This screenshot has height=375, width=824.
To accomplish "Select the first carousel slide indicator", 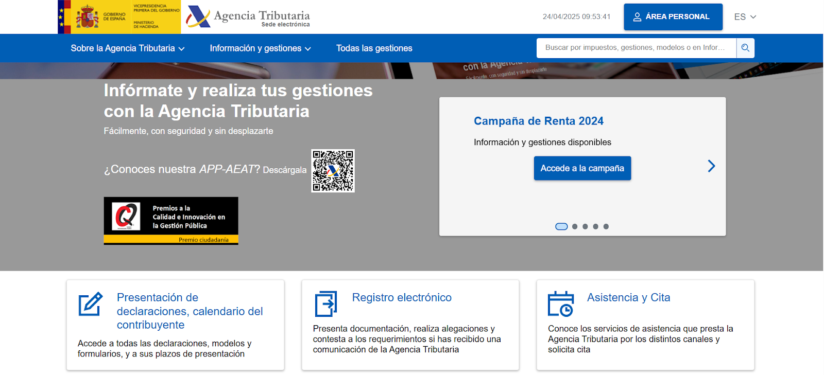I will tap(561, 227).
